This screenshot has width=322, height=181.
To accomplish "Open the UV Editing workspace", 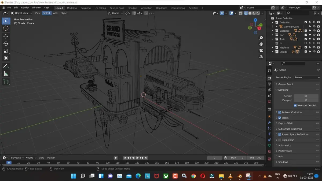I will coord(100,8).
